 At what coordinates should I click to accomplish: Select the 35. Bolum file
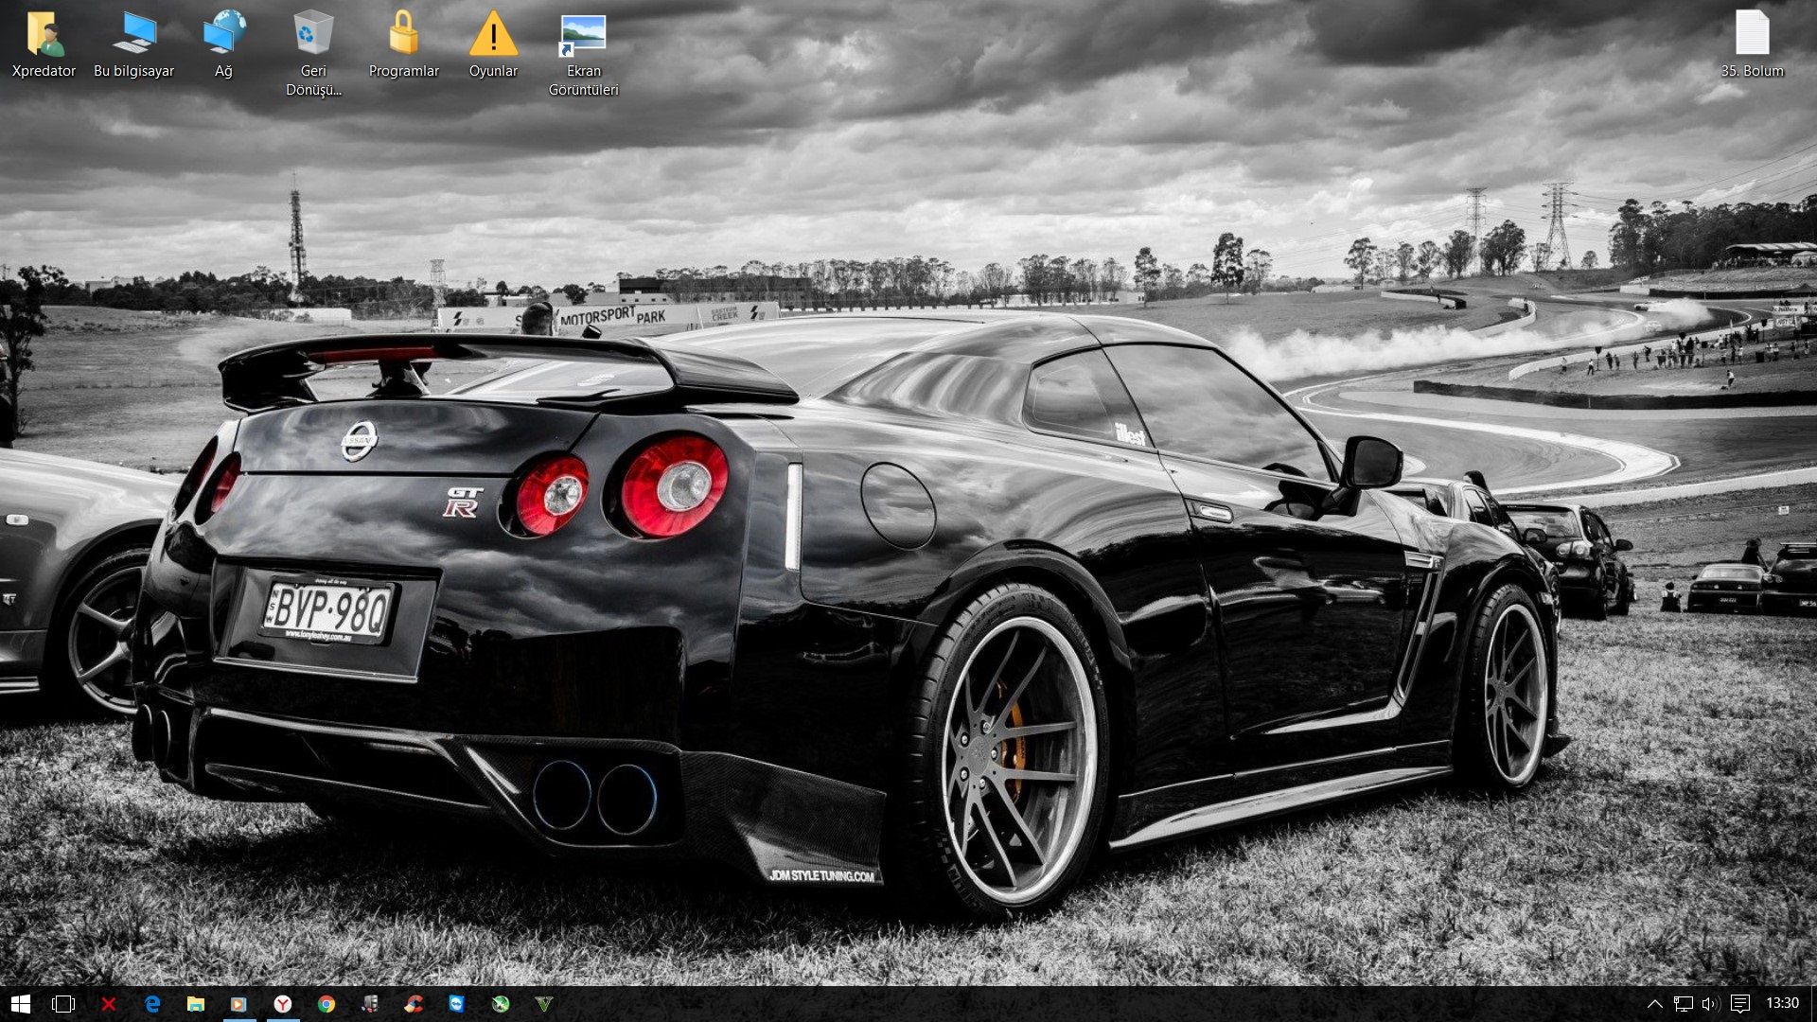point(1752,35)
